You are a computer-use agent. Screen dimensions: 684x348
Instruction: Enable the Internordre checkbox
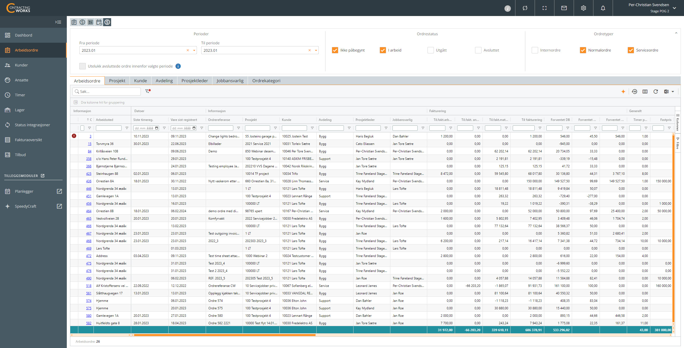coord(535,50)
